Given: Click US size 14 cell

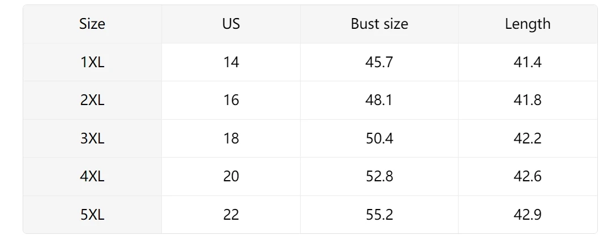Looking at the screenshot, I should [x=231, y=62].
